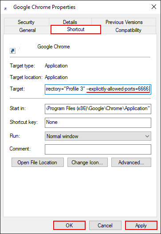The image size is (161, 234).
Task: Switch to the General tab
Action: tap(27, 30)
